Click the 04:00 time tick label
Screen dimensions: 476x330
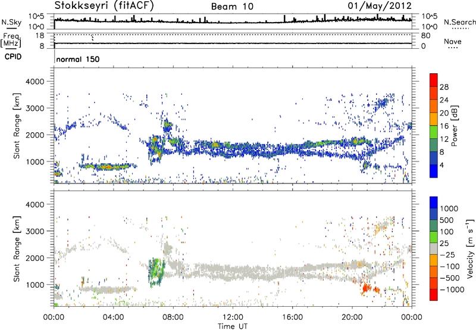pos(113,317)
